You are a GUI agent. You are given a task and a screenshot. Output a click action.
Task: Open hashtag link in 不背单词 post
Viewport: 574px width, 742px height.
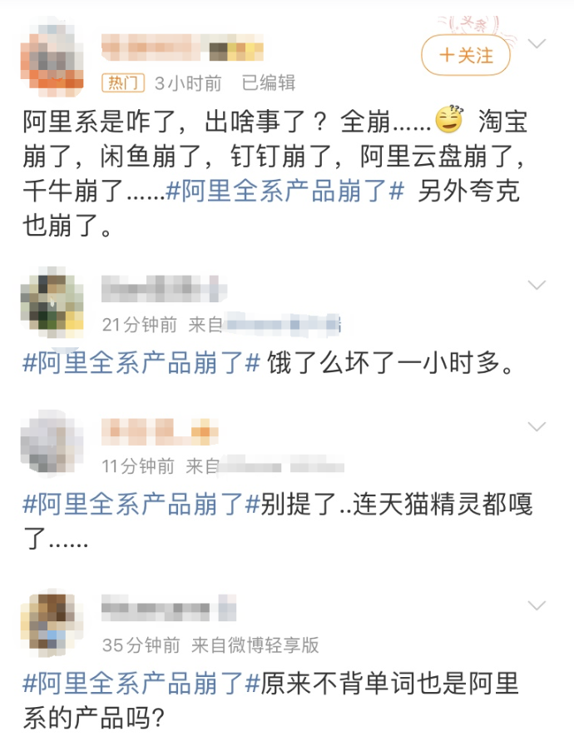(141, 684)
